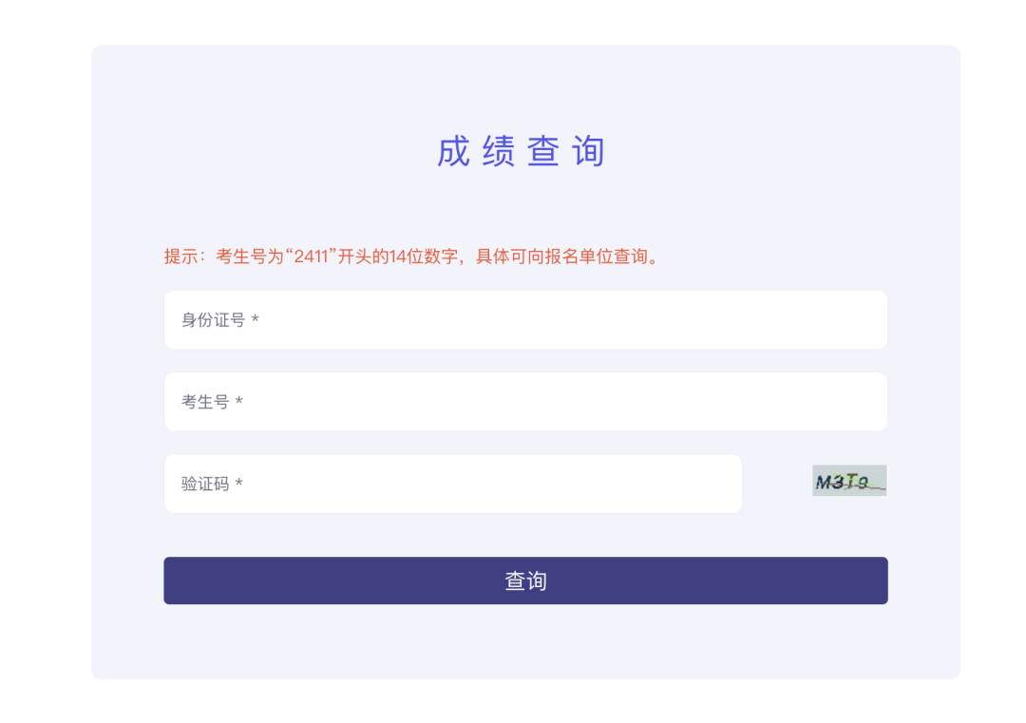1026x723 pixels.
Task: Click the 身份证号 placeholder label
Action: (x=213, y=320)
